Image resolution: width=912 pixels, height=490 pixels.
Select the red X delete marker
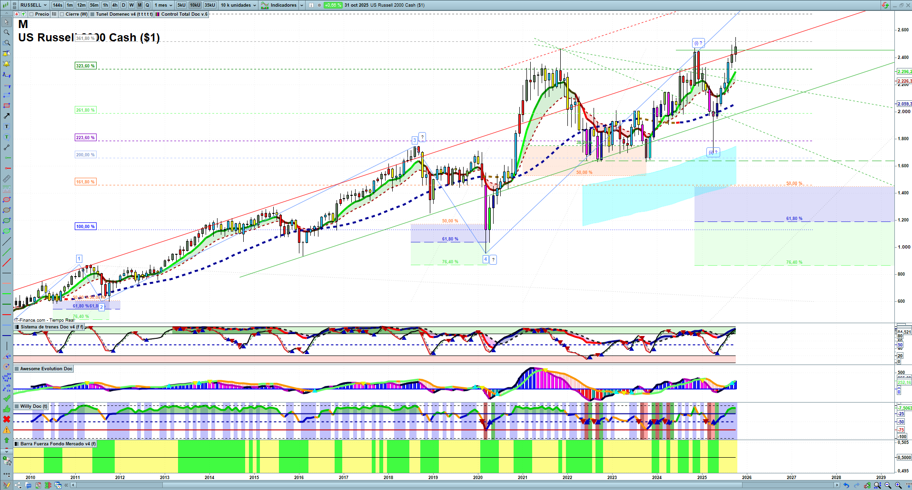7,419
